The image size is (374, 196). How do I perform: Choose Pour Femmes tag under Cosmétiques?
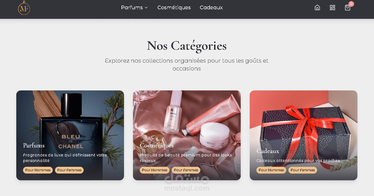186,170
